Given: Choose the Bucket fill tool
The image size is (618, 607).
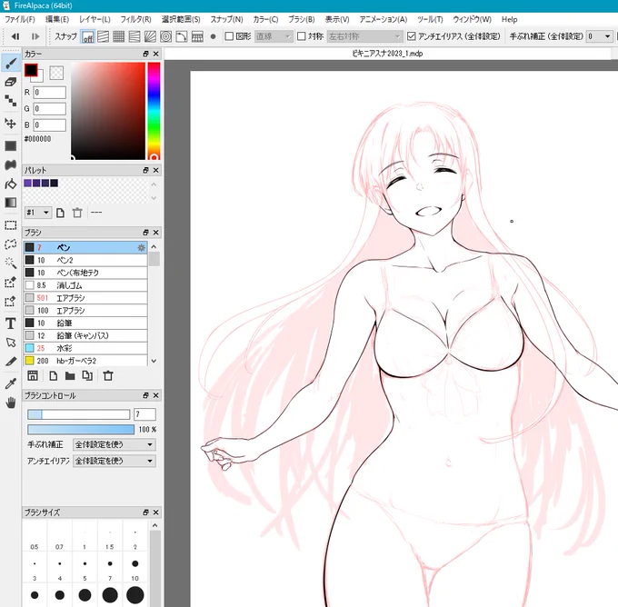Looking at the screenshot, I should tap(11, 184).
